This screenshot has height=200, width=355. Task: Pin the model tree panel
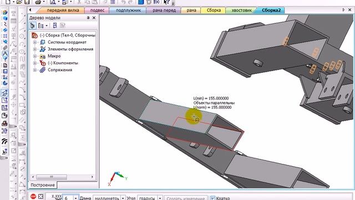(88, 18)
